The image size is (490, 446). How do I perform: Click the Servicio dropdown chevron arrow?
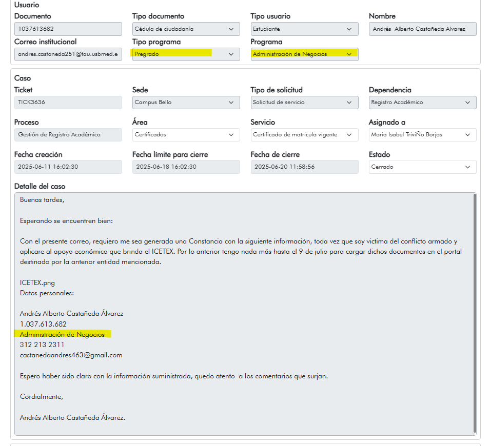(x=349, y=135)
